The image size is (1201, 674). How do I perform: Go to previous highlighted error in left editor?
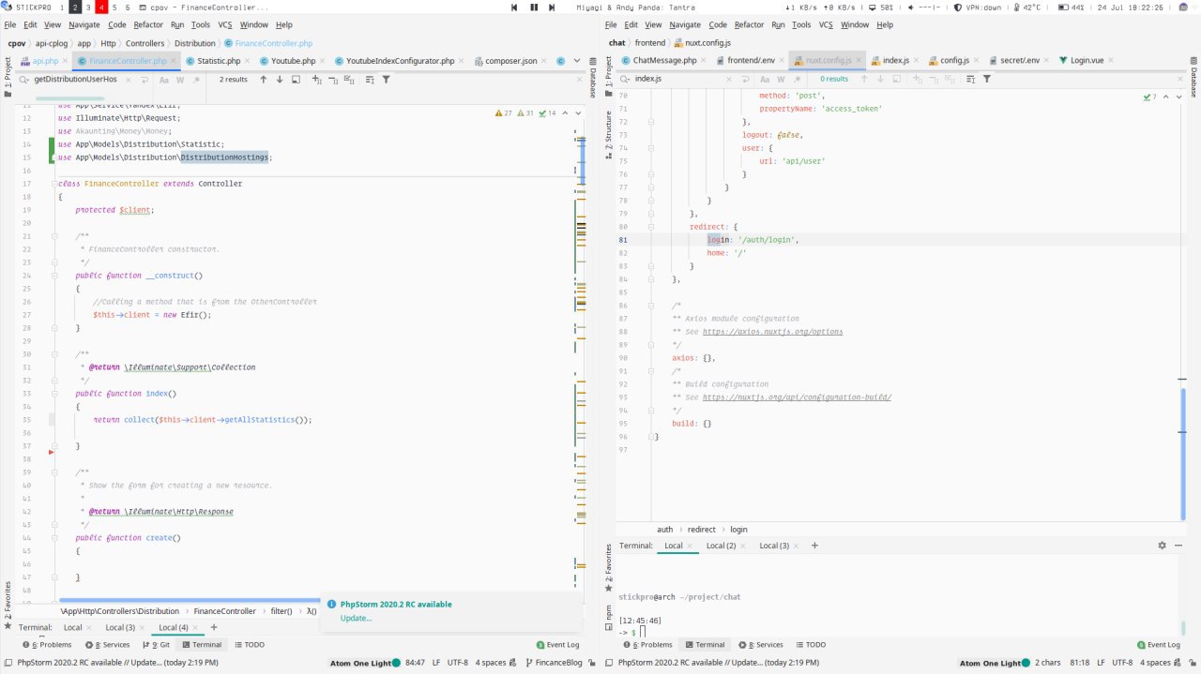[x=565, y=112]
